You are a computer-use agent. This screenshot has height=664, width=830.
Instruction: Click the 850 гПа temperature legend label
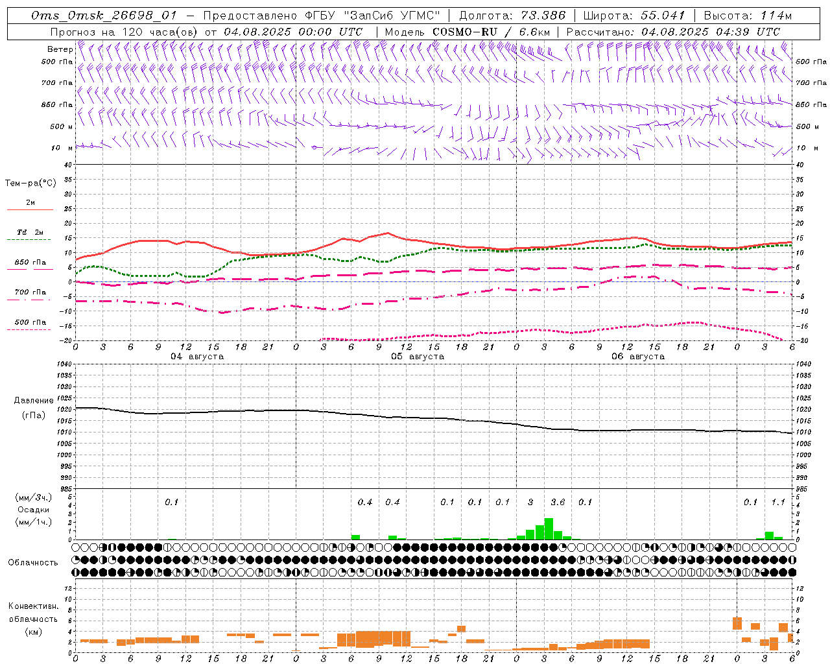click(30, 263)
